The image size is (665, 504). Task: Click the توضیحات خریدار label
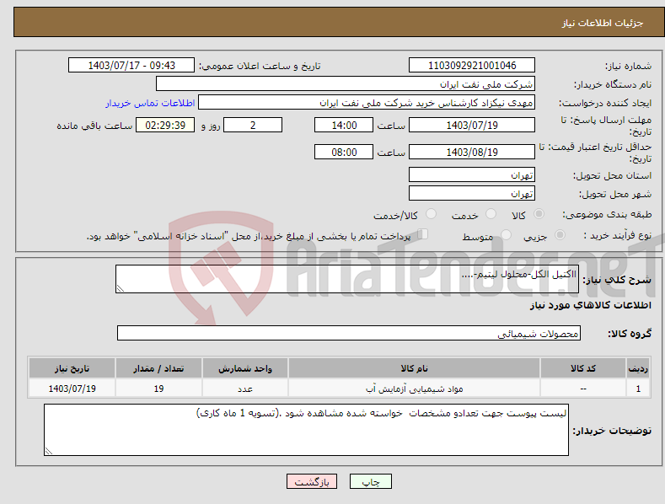[x=612, y=431]
